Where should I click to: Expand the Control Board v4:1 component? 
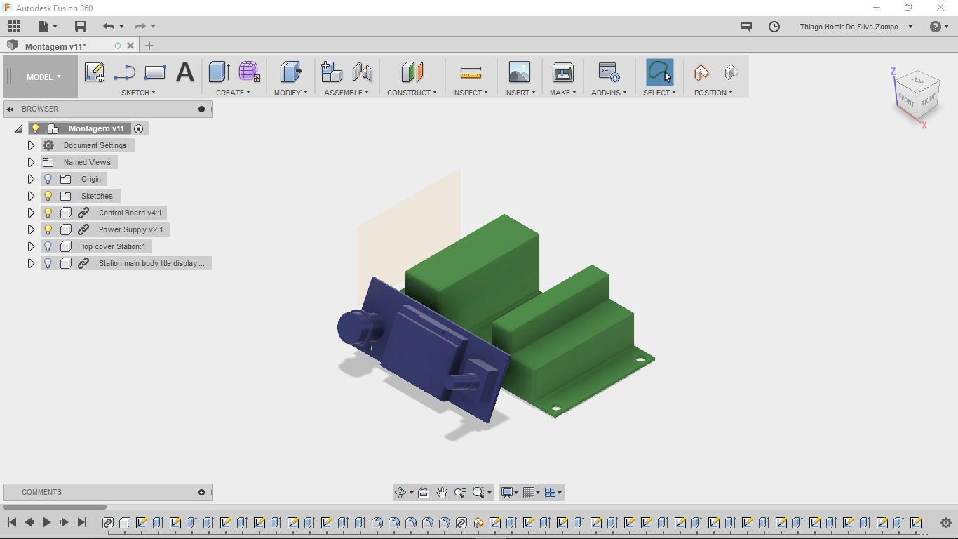point(31,213)
